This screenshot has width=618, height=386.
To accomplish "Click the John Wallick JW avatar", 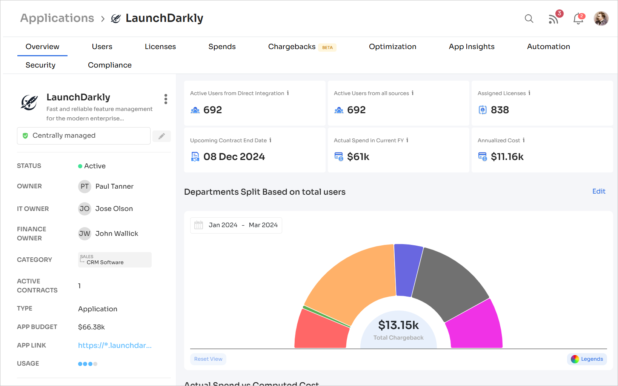I will click(x=85, y=234).
